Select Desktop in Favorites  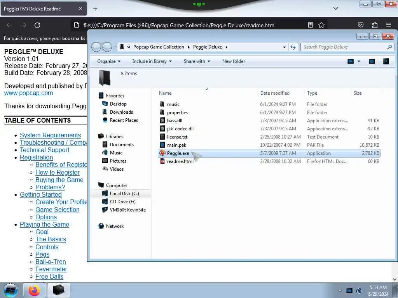click(x=118, y=104)
